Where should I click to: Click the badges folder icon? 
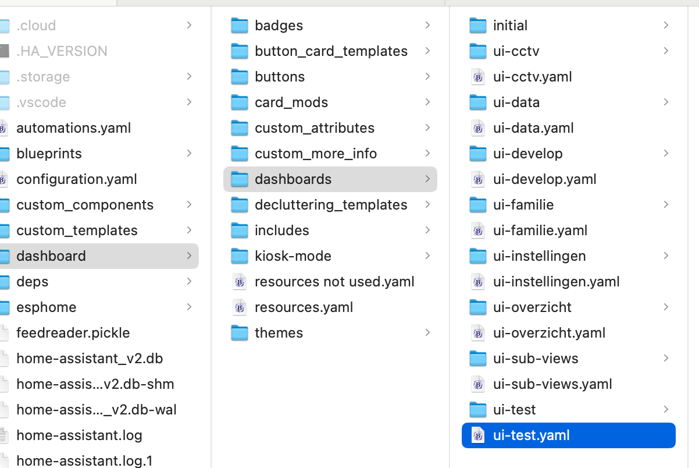click(239, 26)
